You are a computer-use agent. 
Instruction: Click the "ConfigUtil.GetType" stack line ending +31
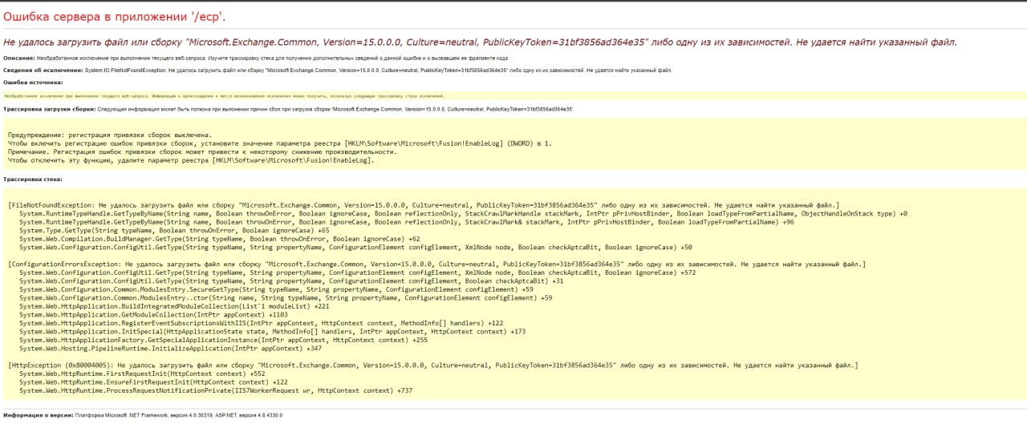[x=291, y=281]
